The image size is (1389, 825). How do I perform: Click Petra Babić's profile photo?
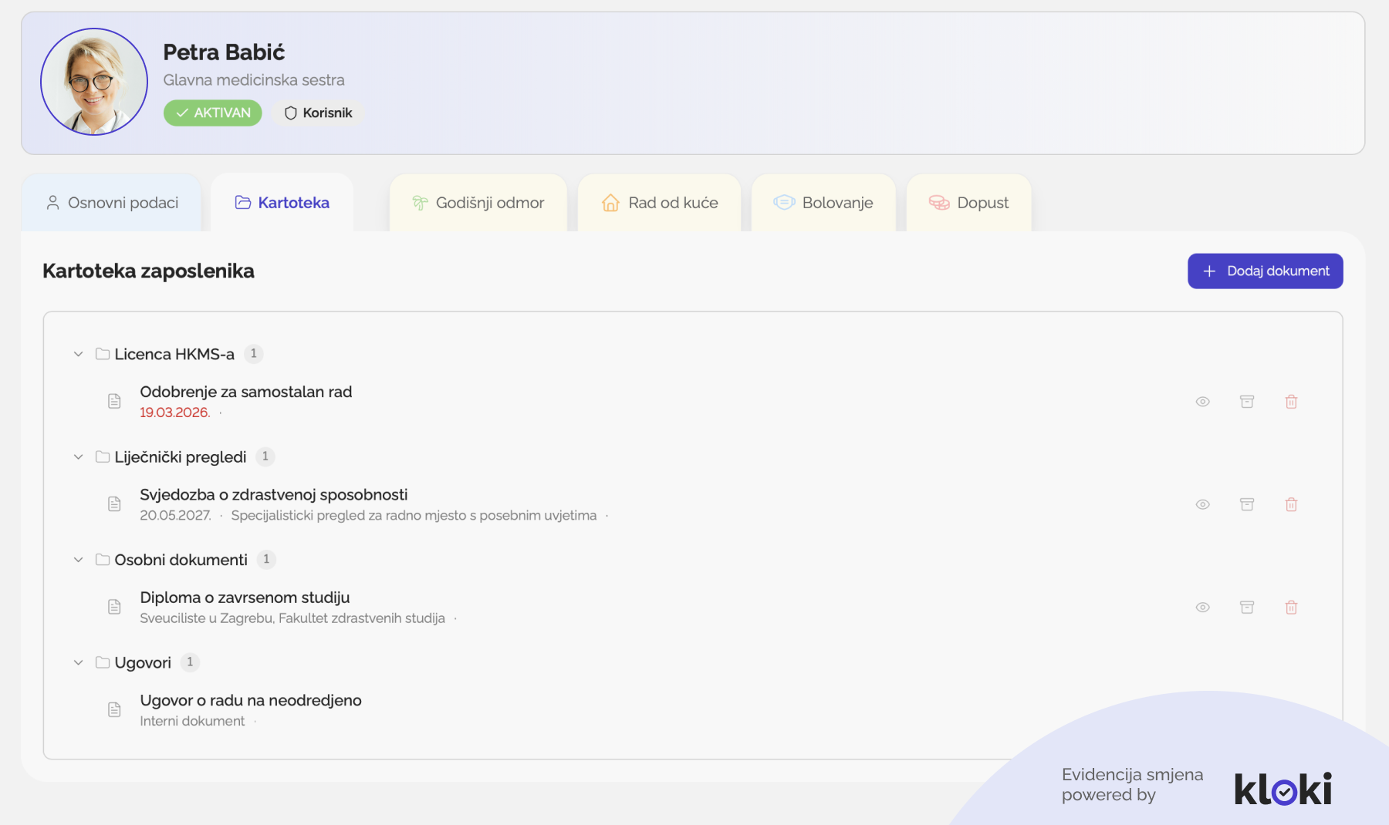(x=94, y=82)
